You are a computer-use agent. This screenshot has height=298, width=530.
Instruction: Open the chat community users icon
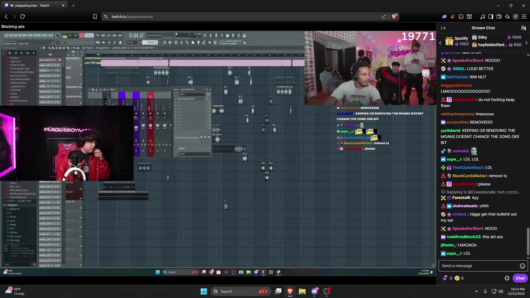point(523,28)
